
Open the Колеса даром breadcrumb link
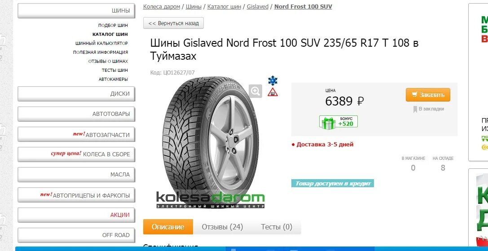pyautogui.click(x=162, y=7)
